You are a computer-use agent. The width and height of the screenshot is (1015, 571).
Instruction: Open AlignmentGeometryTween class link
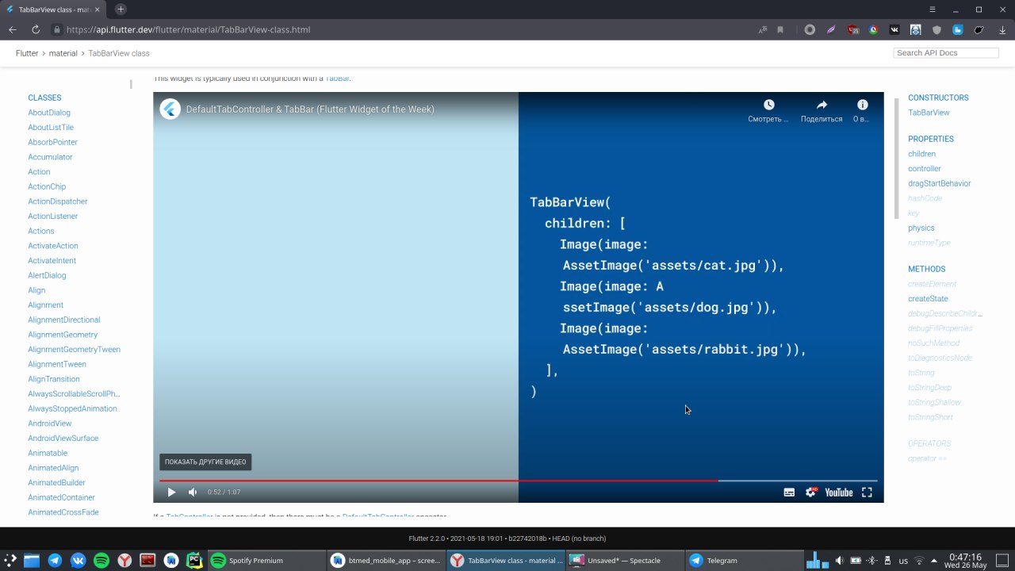pyautogui.click(x=75, y=349)
